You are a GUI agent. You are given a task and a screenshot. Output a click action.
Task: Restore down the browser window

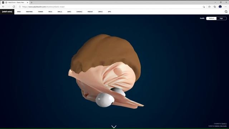tap(221, 3)
